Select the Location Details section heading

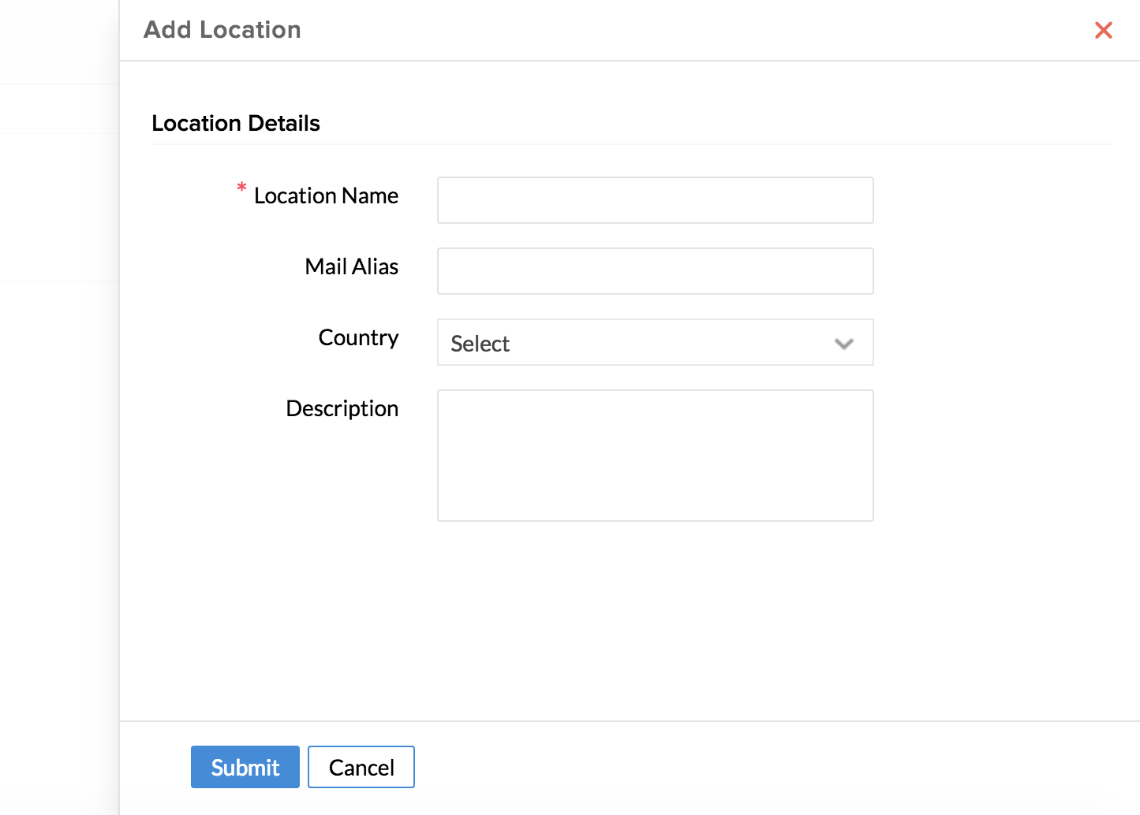pos(235,123)
